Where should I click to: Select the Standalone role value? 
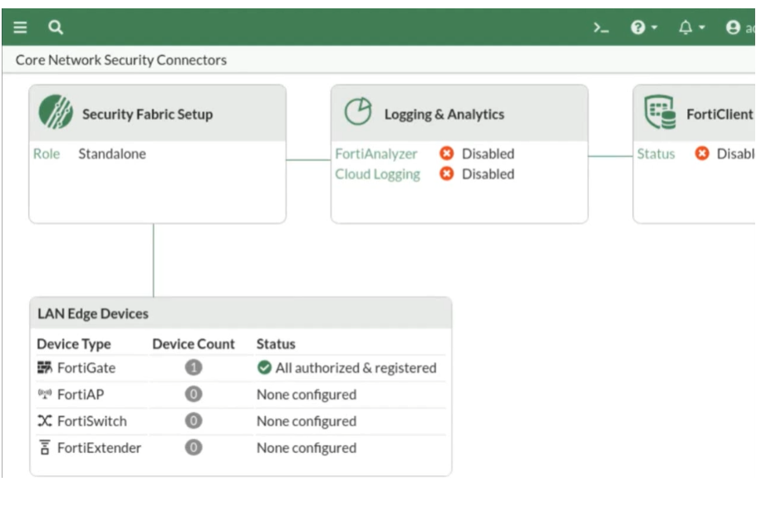tap(112, 154)
